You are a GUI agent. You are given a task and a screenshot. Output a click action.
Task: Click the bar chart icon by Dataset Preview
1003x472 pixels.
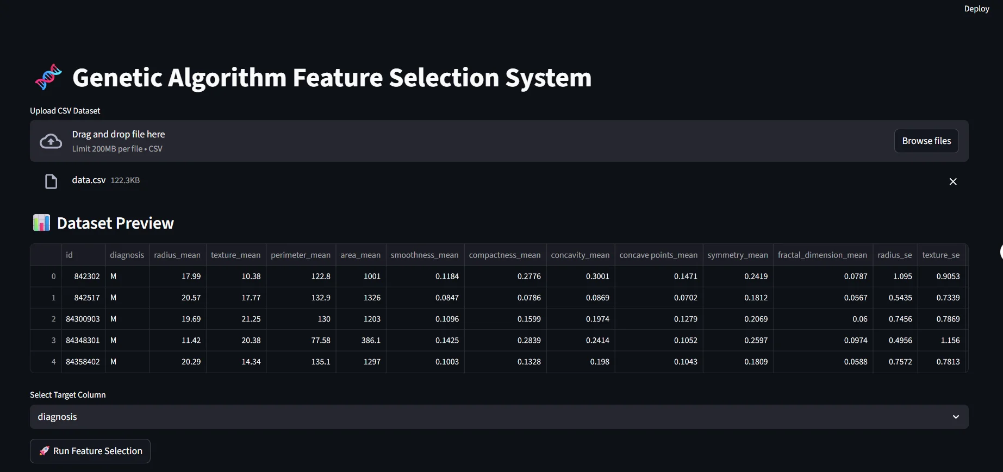41,223
